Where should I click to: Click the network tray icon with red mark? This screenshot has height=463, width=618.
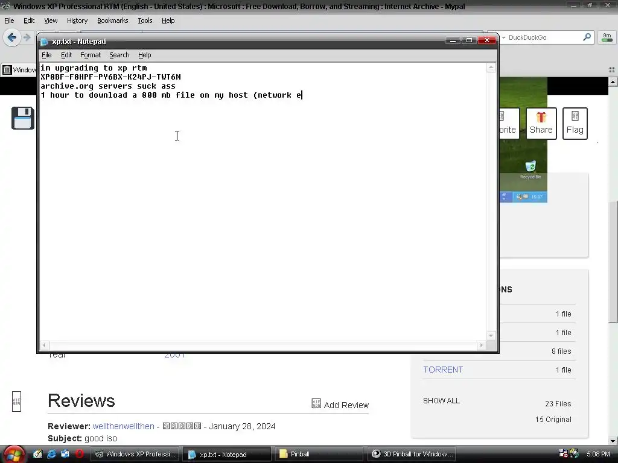[x=564, y=453]
